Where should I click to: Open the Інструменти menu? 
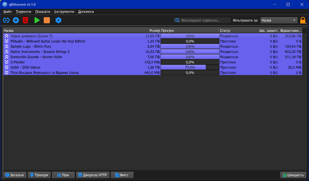click(x=64, y=12)
